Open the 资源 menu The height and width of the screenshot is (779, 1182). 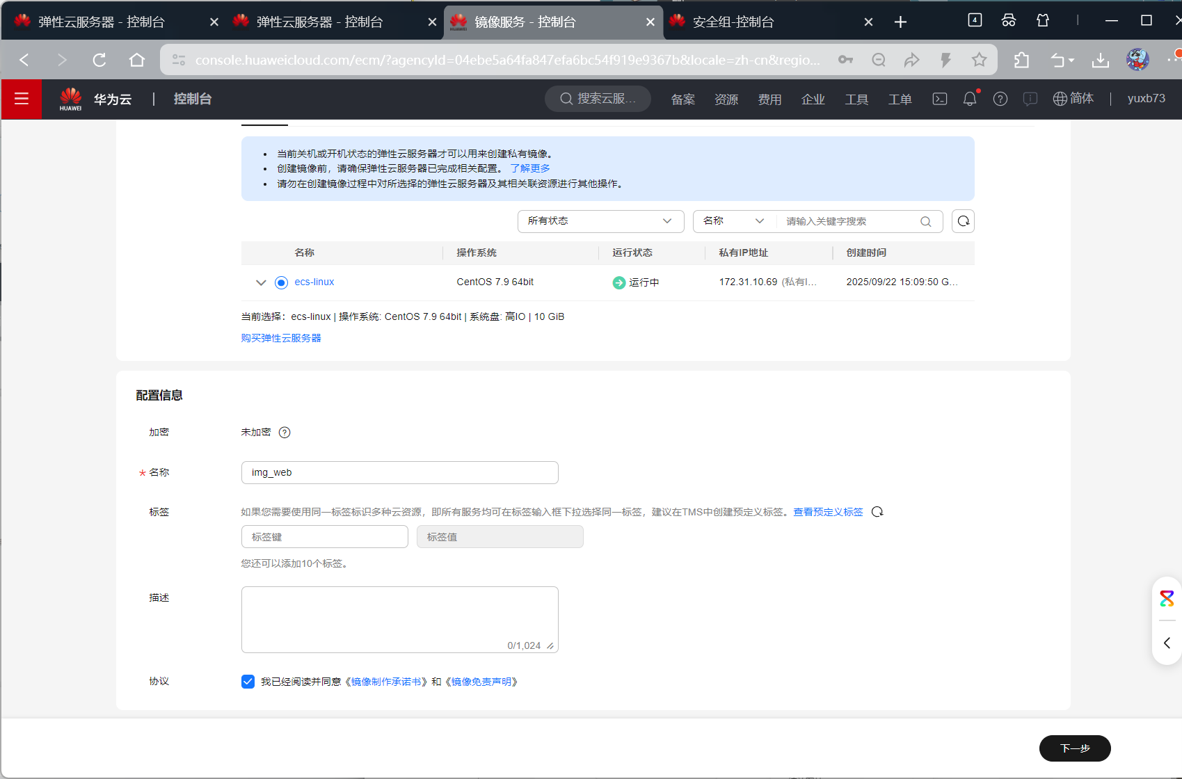(x=726, y=99)
